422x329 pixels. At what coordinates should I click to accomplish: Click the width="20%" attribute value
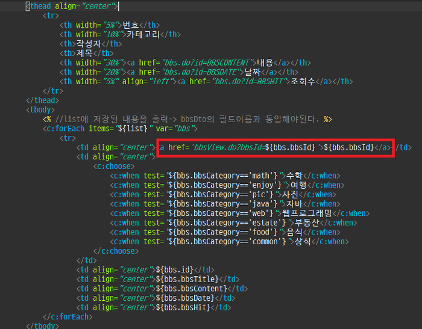point(112,72)
